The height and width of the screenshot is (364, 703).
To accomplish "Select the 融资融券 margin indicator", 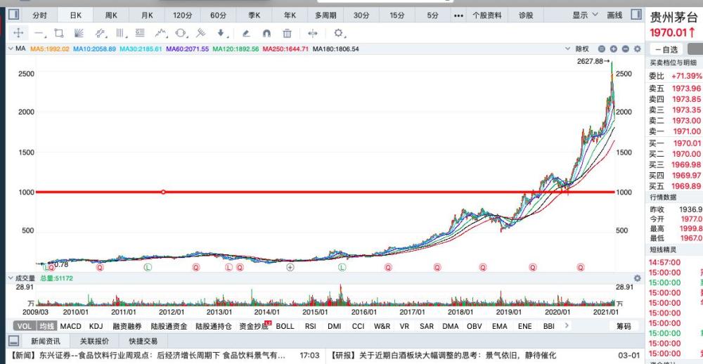I will pos(127,326).
